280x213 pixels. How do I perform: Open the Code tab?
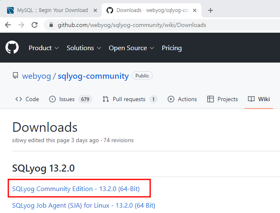coord(27,99)
